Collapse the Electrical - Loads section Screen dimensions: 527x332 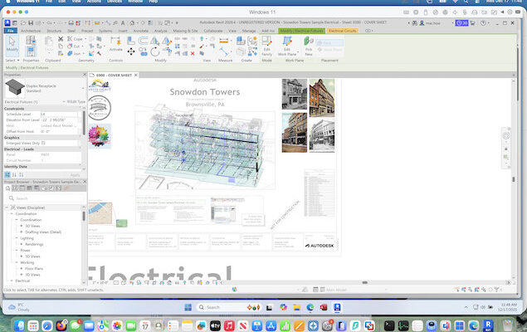pos(80,149)
